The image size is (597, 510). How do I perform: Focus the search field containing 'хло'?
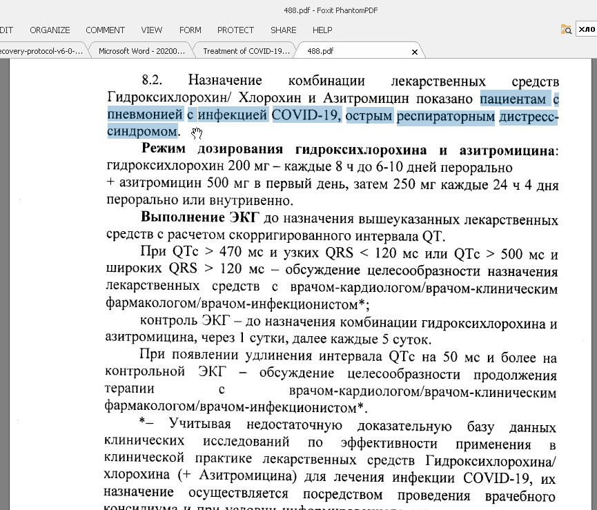pos(587,29)
